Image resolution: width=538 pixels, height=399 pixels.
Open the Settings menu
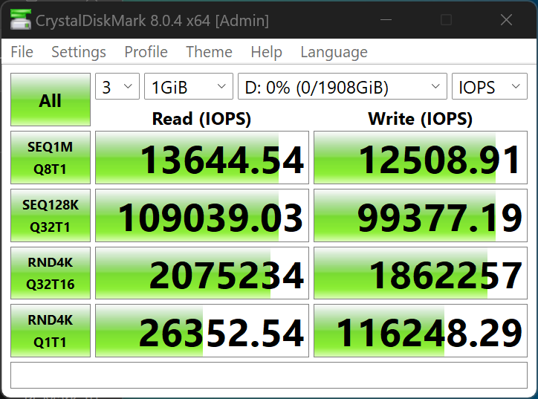pos(79,52)
